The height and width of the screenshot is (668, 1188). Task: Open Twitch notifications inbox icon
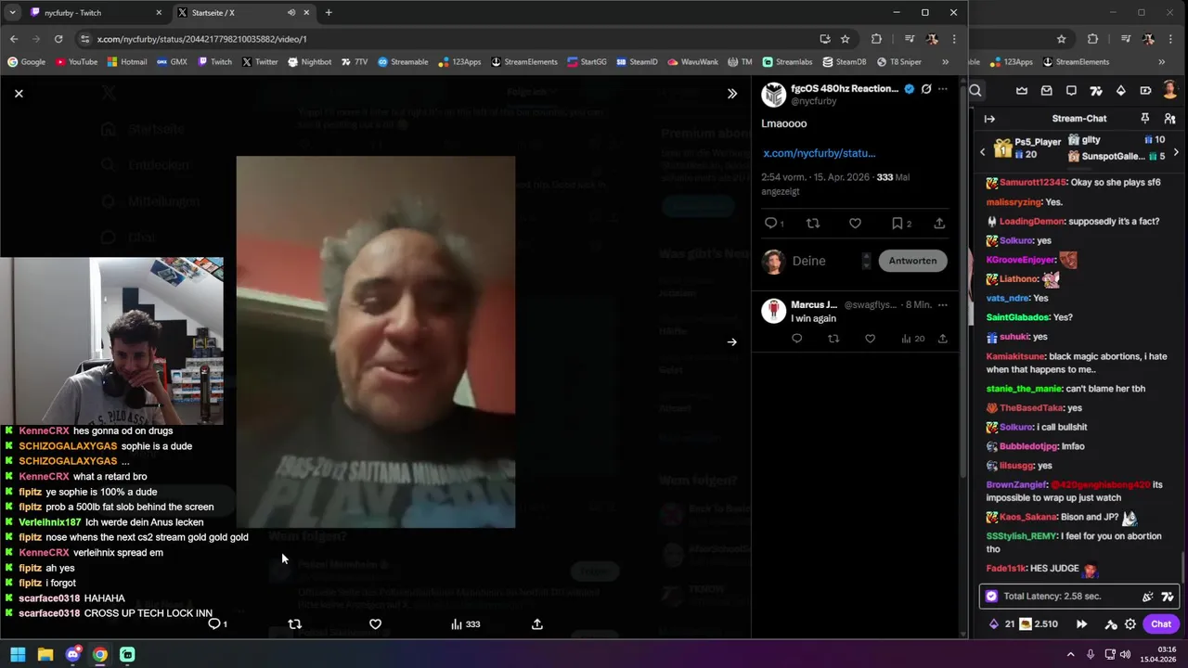1047,91
